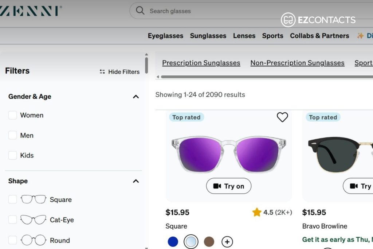Click the Cat-Eye frame shape icon
Image resolution: width=373 pixels, height=249 pixels.
(33, 220)
